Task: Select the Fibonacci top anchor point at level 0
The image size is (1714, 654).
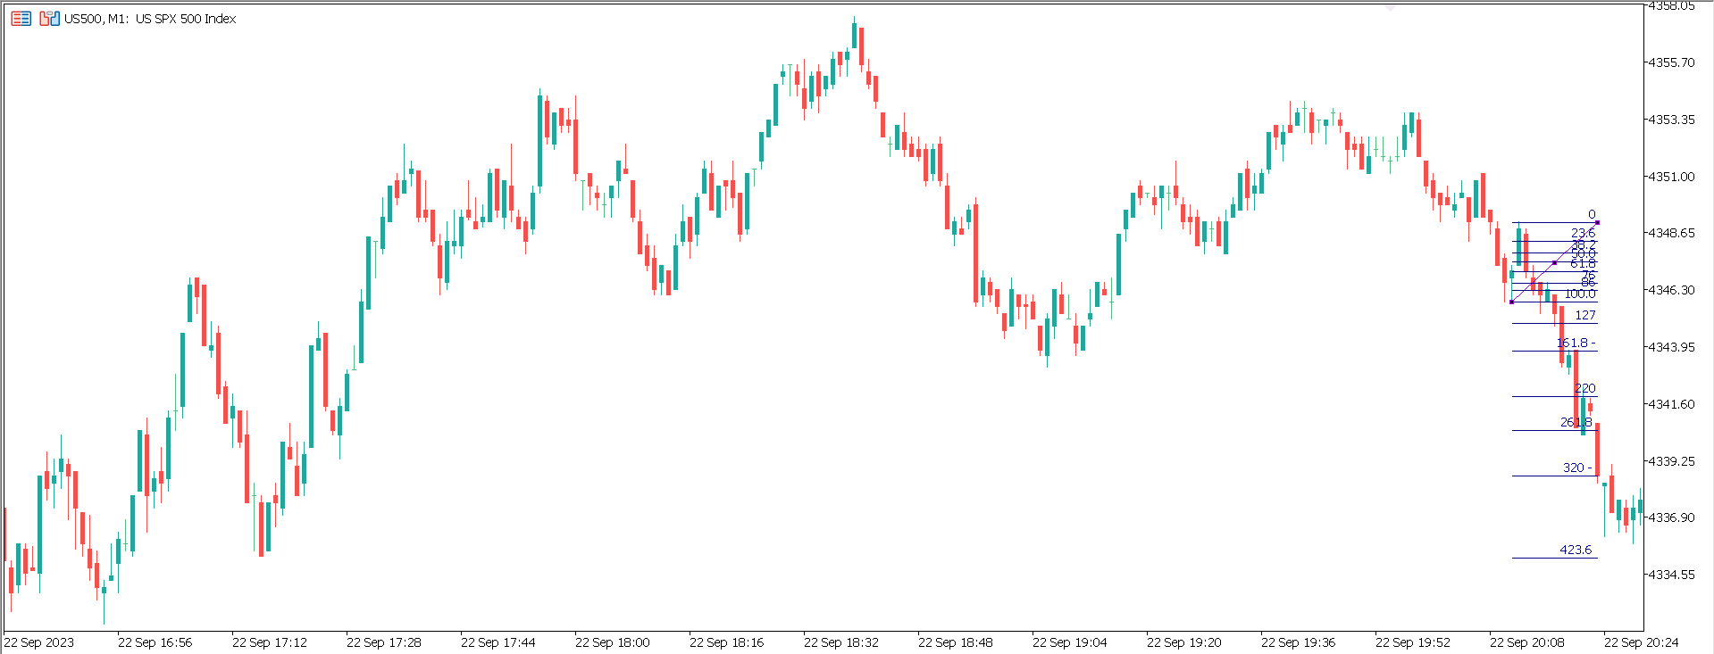Action: (1597, 222)
